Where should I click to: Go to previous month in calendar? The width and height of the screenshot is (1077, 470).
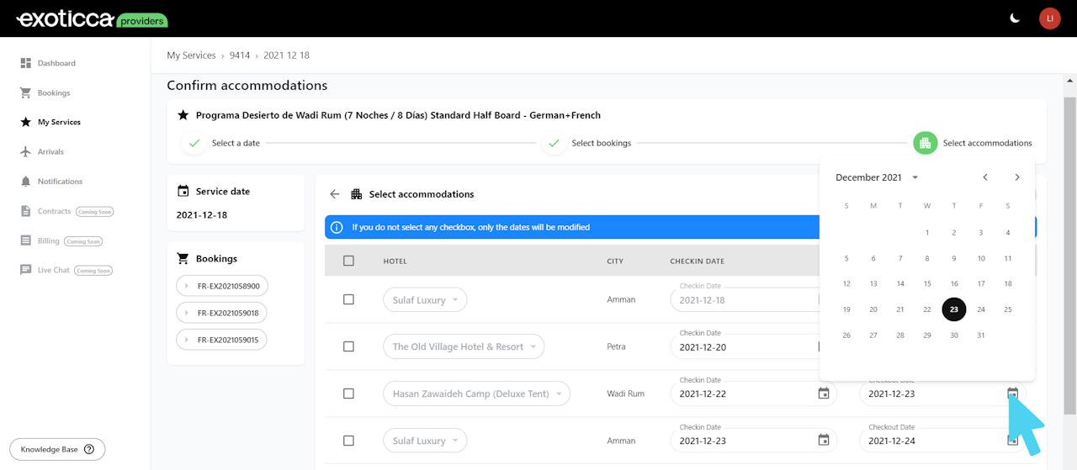pyautogui.click(x=985, y=177)
